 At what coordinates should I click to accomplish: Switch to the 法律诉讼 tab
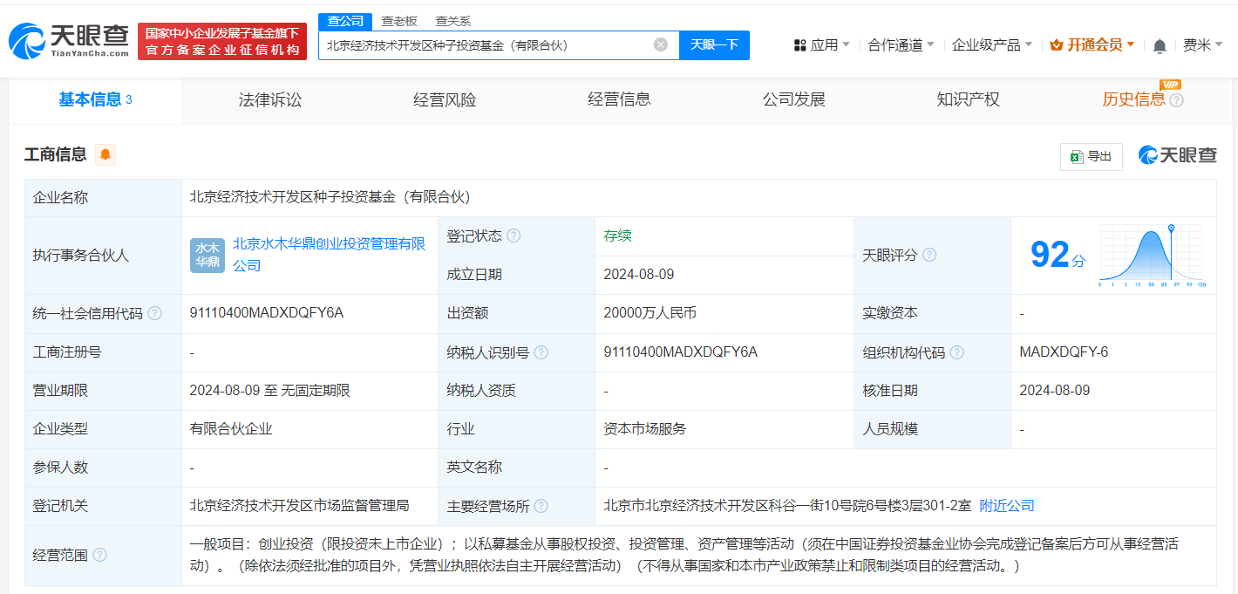click(268, 99)
